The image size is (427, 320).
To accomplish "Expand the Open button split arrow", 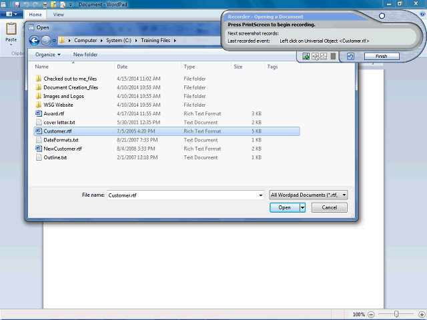I will tap(302, 207).
